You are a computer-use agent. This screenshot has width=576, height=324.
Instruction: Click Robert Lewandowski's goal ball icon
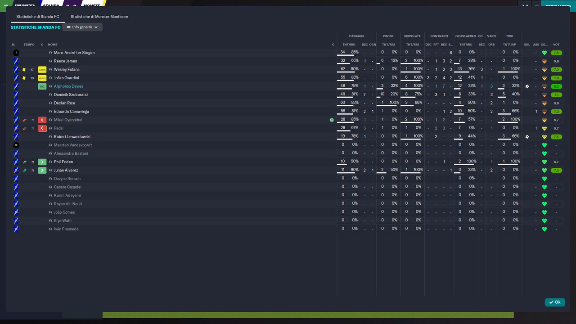[x=527, y=137]
